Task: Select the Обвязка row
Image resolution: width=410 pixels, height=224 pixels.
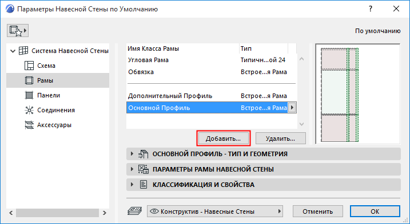Action: tap(212, 72)
